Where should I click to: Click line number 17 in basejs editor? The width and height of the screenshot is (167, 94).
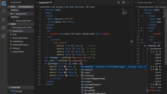[x=39, y=57]
